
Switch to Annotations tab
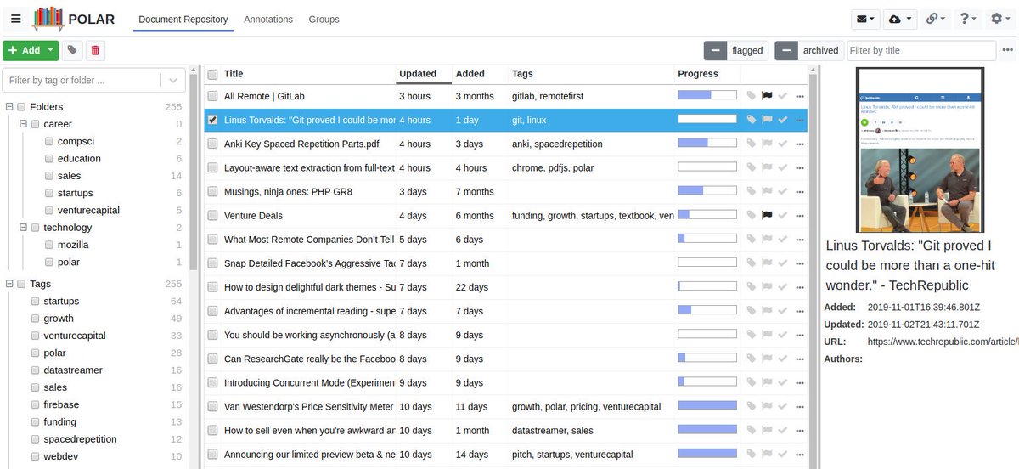[x=268, y=19]
